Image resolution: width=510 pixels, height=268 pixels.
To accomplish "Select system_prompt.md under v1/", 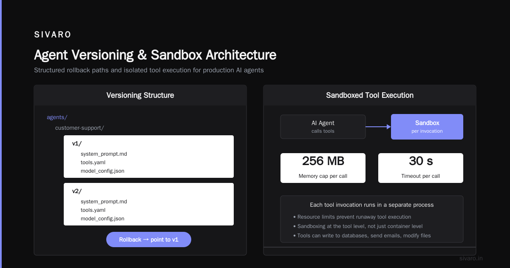I will coord(104,154).
